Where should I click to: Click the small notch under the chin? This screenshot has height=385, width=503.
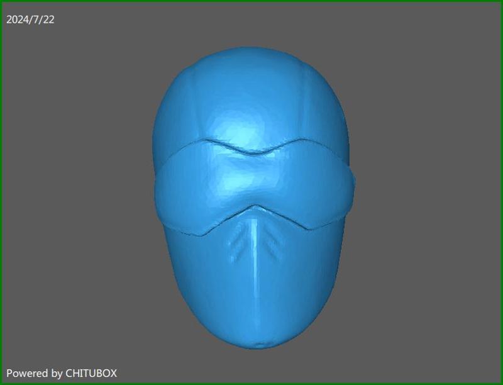tap(257, 344)
